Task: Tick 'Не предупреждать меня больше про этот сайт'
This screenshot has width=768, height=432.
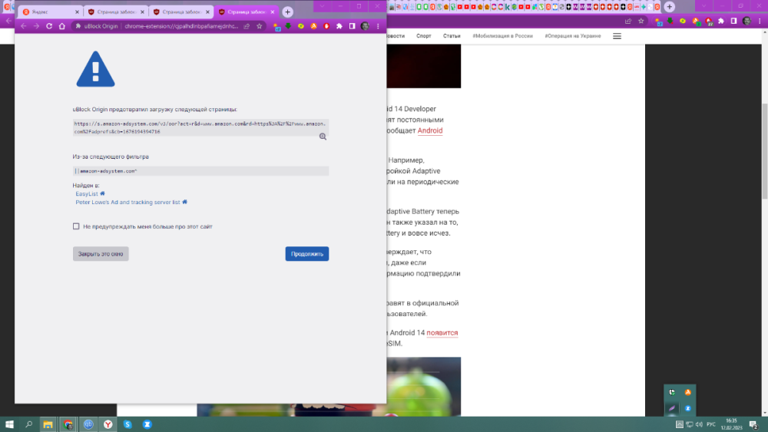Action: [76, 226]
